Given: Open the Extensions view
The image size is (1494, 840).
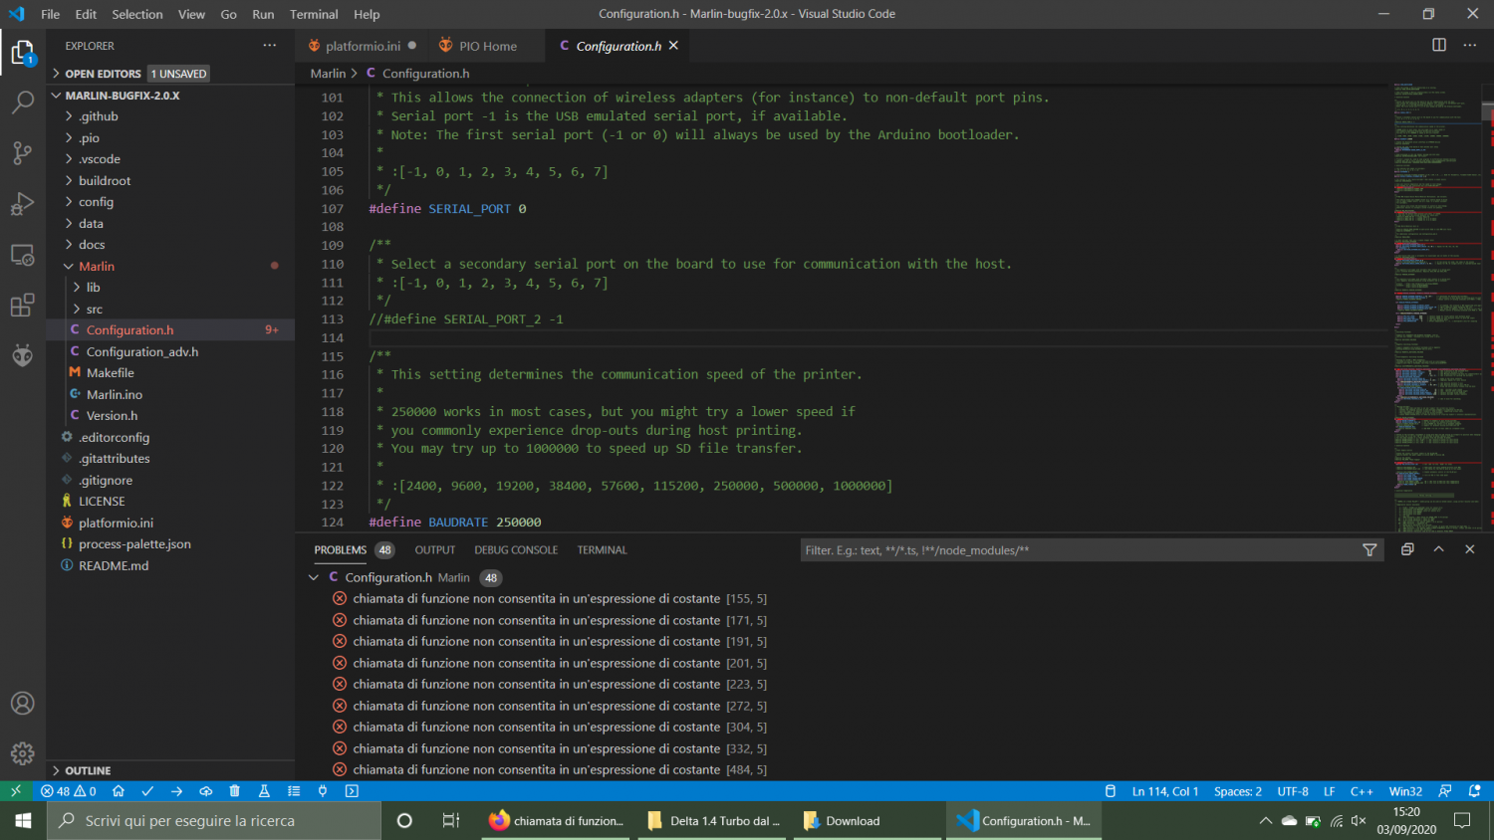Looking at the screenshot, I should click(23, 305).
